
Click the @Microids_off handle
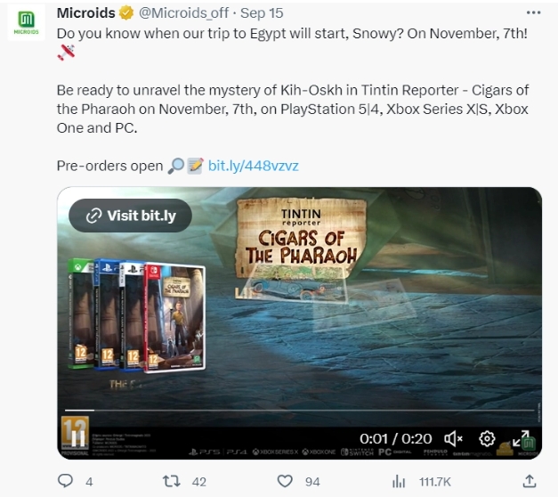[x=183, y=12]
